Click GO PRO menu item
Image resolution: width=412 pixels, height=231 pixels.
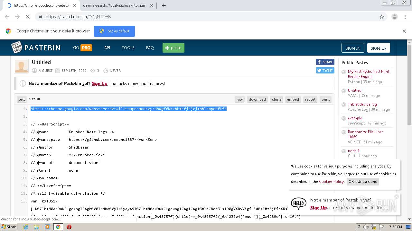click(82, 47)
